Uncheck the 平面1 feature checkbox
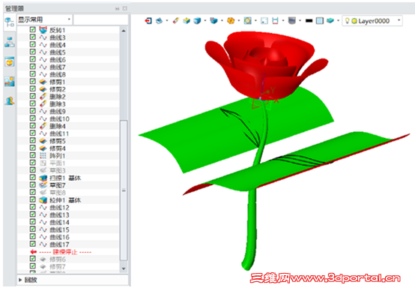Viewport: 415px width, 288px height. 32,163
